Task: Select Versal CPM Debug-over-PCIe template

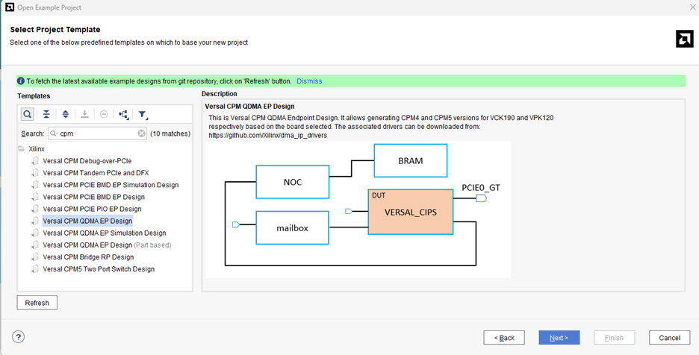Action: [x=87, y=161]
